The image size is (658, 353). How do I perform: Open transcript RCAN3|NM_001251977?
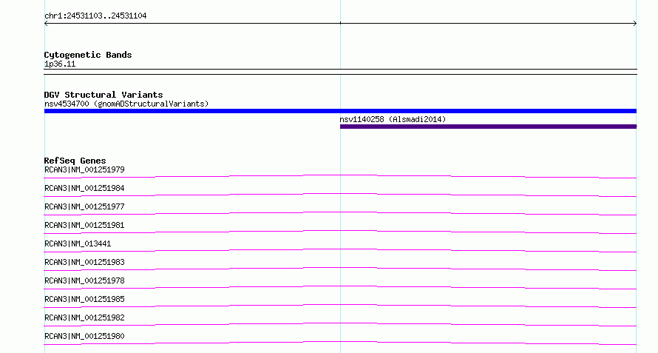[x=84, y=206]
